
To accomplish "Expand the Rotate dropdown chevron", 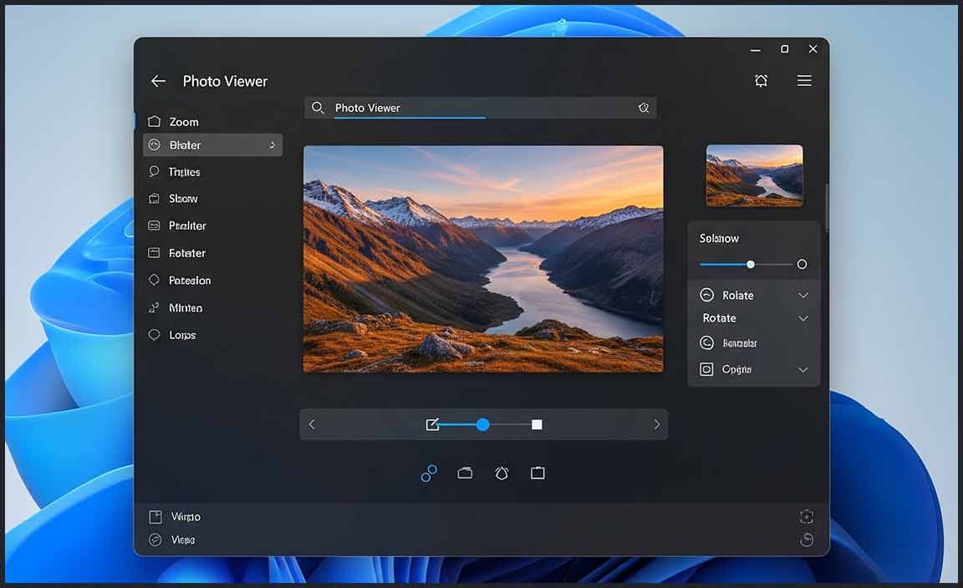I will [802, 318].
